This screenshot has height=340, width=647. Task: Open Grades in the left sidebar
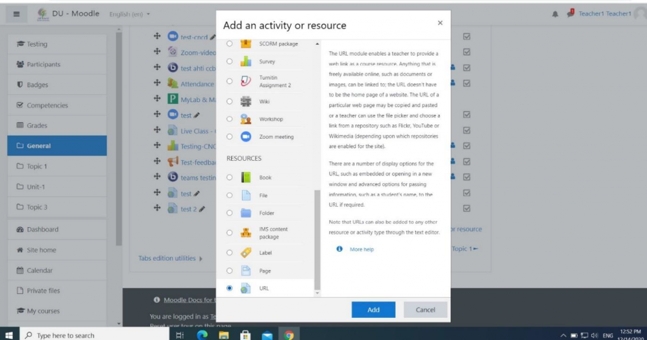(37, 126)
